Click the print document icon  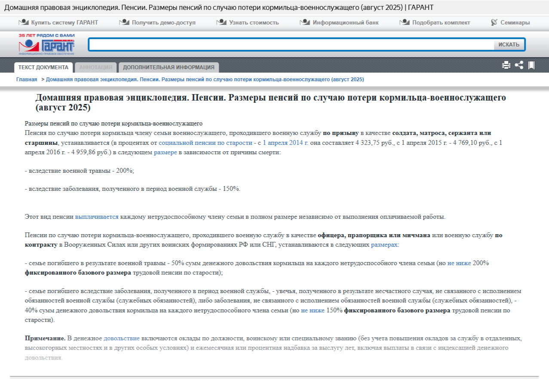(506, 65)
